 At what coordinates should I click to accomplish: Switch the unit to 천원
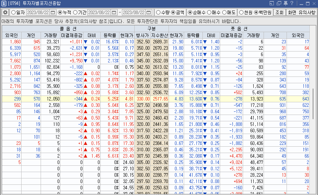241,13
